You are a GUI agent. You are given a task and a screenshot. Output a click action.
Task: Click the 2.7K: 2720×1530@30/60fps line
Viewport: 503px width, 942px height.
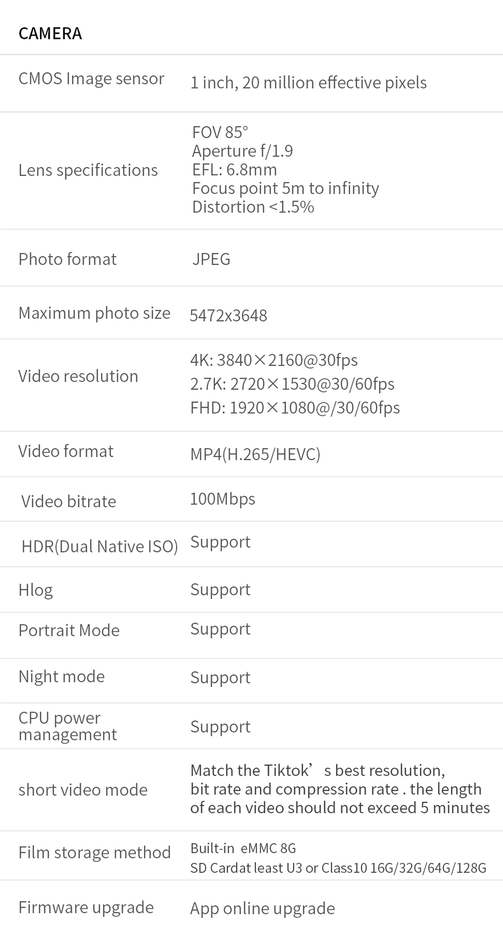(292, 384)
